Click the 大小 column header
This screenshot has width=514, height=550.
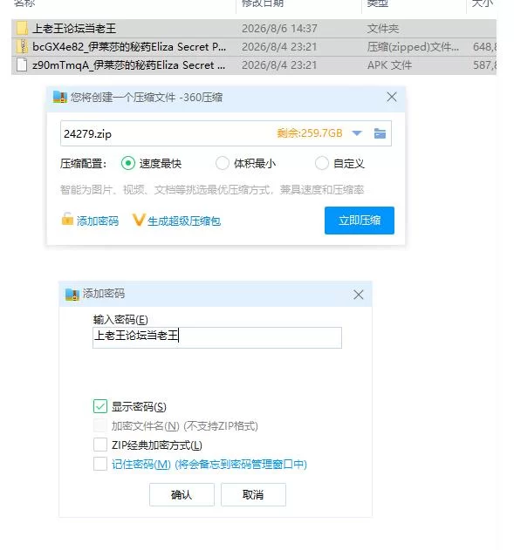(483, 3)
